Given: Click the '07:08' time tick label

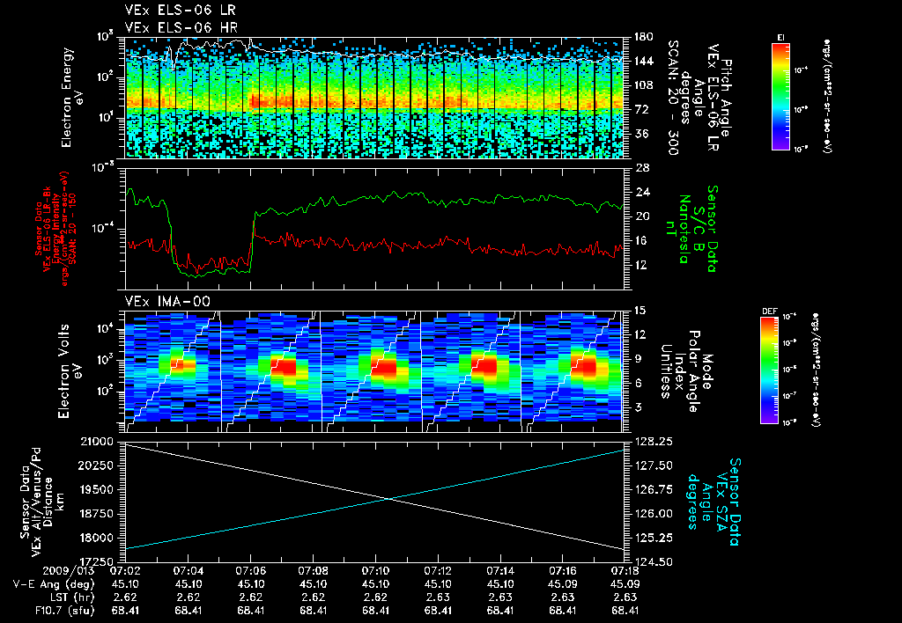Looking at the screenshot, I should (x=313, y=570).
